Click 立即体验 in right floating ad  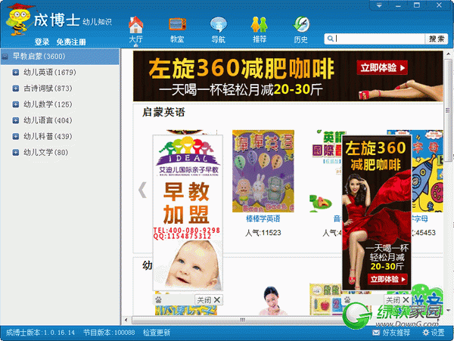387,279
